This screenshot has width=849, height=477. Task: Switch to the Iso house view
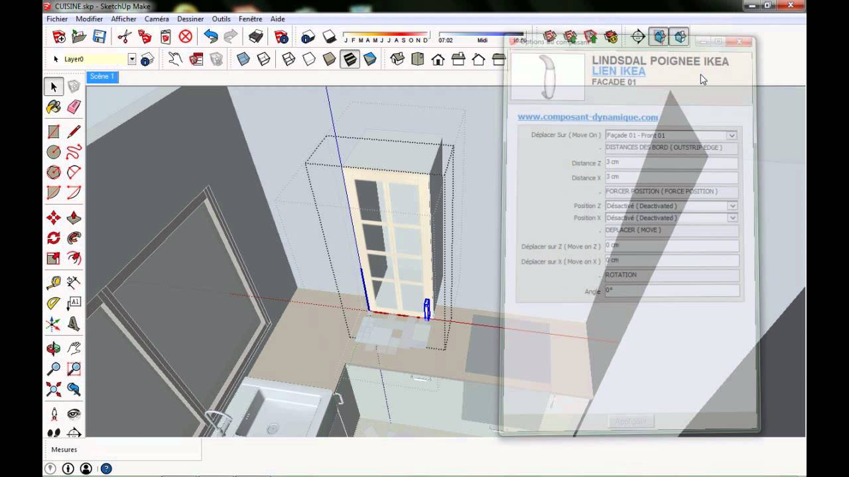click(397, 59)
